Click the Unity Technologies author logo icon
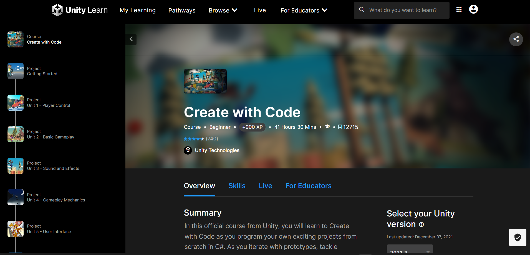The height and width of the screenshot is (255, 530). point(188,150)
